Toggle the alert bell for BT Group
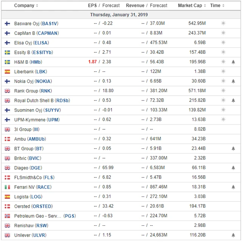Viewport: 242px width, 242px height. pos(233,149)
